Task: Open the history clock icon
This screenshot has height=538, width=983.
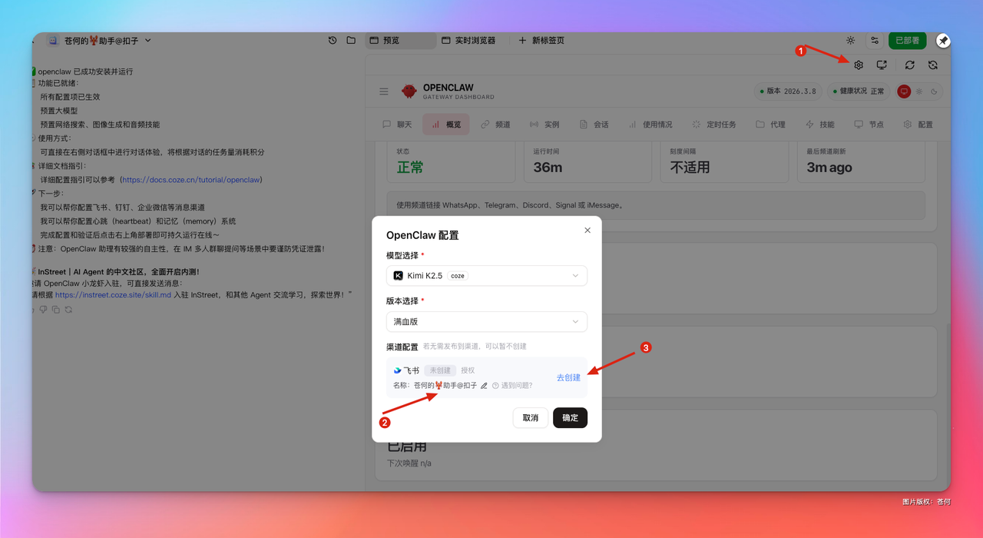Action: pyautogui.click(x=333, y=40)
